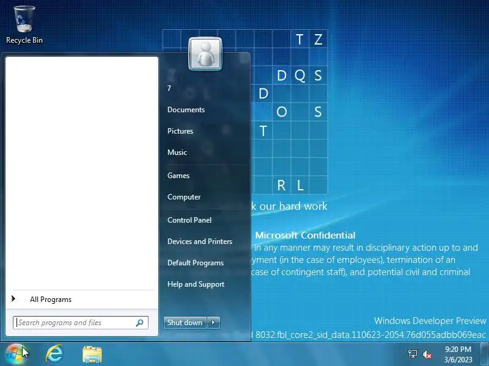
Task: Open Windows Explorer from the taskbar
Action: (x=92, y=354)
